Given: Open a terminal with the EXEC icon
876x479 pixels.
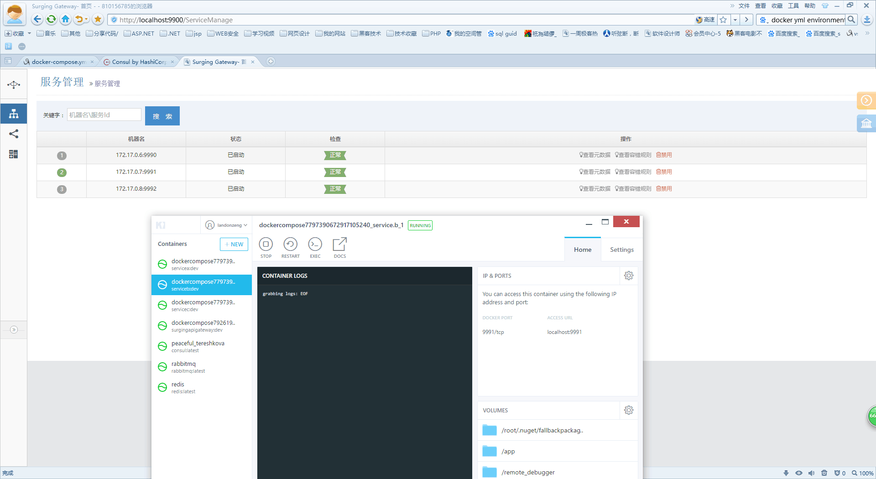Looking at the screenshot, I should tap(315, 245).
